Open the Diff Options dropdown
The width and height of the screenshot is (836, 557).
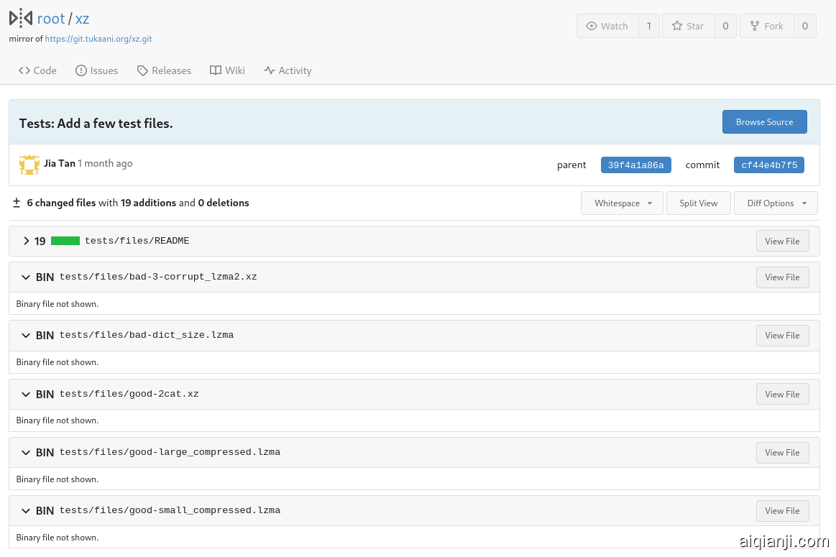[776, 203]
